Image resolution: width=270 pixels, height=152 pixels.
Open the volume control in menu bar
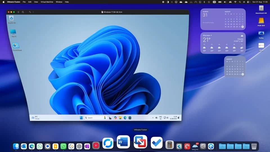[225, 2]
